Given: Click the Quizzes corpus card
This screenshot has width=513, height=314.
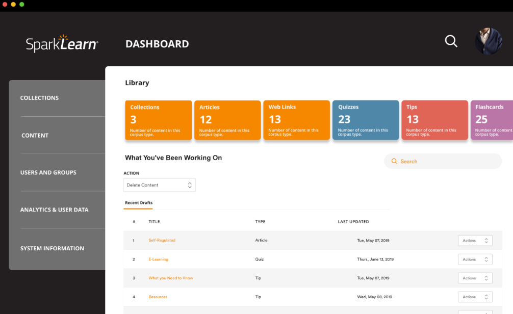Looking at the screenshot, I should pyautogui.click(x=365, y=120).
